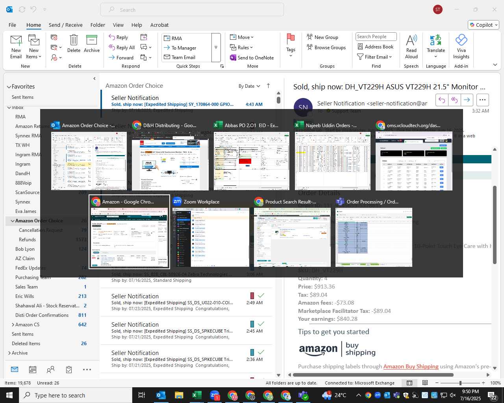The height and width of the screenshot is (403, 504).
Task: Click Browse Groups
Action: click(326, 47)
